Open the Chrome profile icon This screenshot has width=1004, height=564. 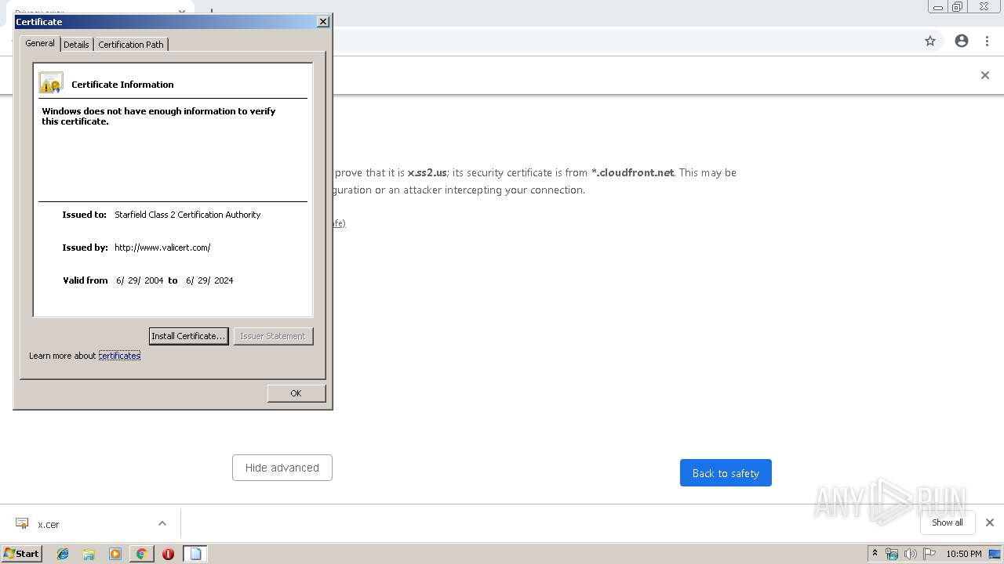point(962,41)
